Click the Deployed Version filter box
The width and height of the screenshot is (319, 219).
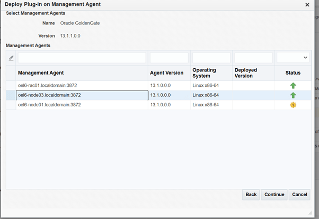[x=253, y=57]
